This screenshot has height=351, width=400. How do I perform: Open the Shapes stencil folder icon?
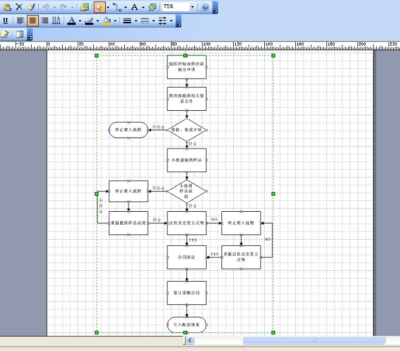coord(84,7)
